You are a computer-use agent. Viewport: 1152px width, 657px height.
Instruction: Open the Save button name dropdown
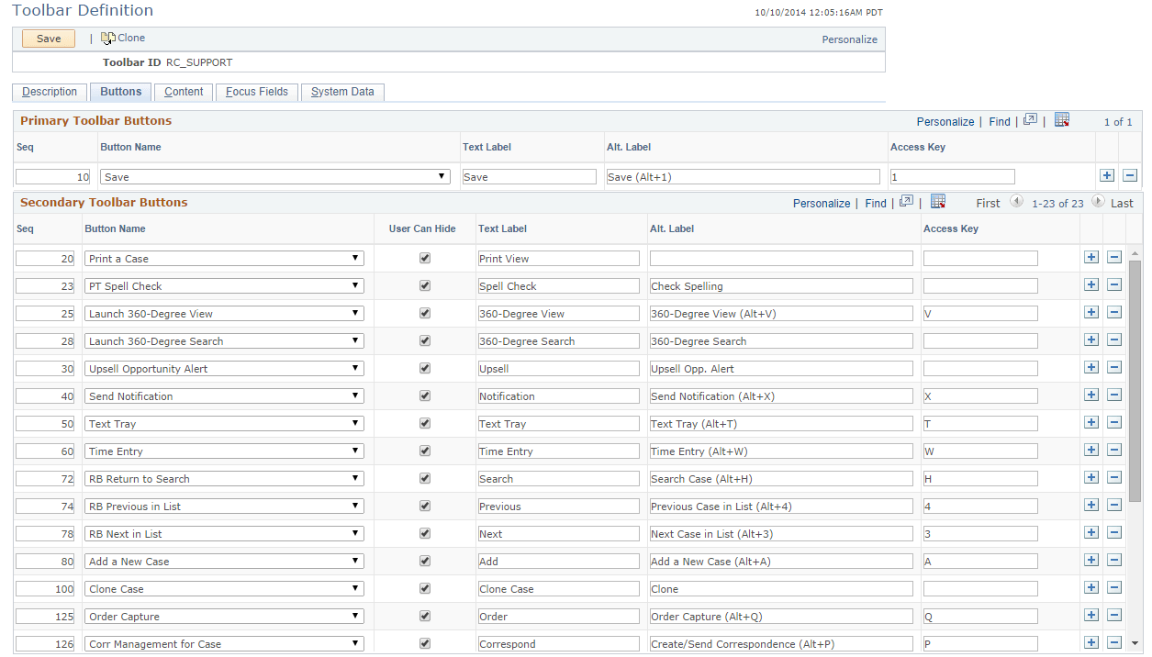click(x=442, y=175)
